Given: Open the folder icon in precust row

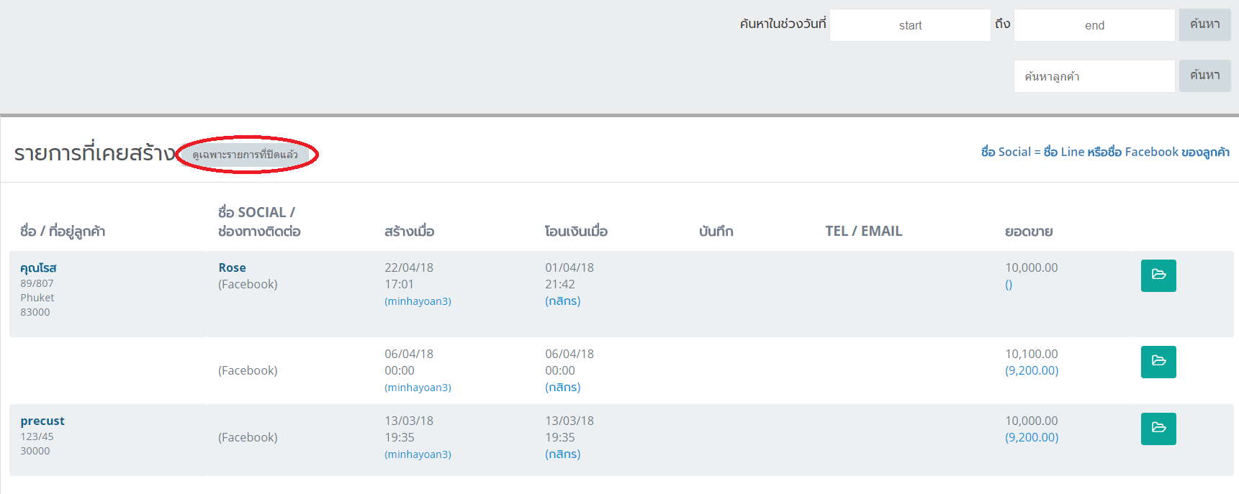Looking at the screenshot, I should pos(1158,429).
